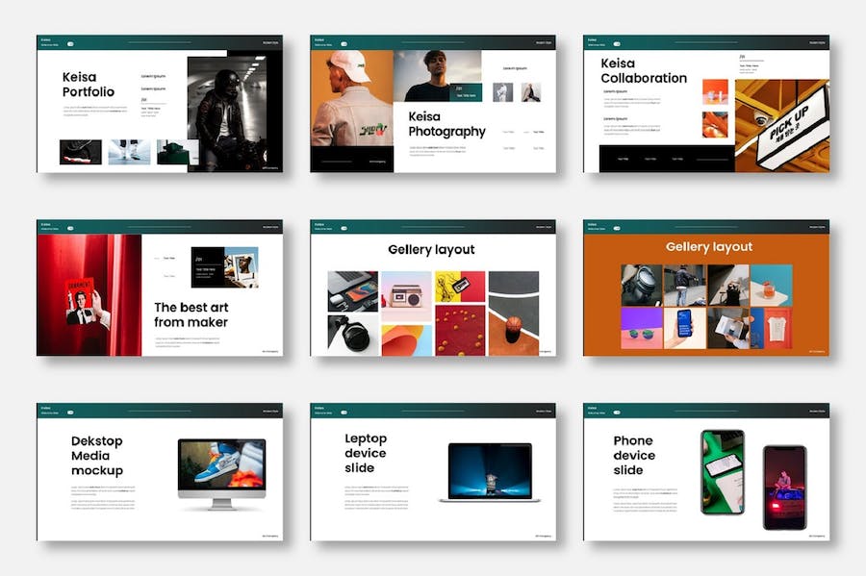
Task: Click the PICK UP sign photo
Action: [x=781, y=126]
